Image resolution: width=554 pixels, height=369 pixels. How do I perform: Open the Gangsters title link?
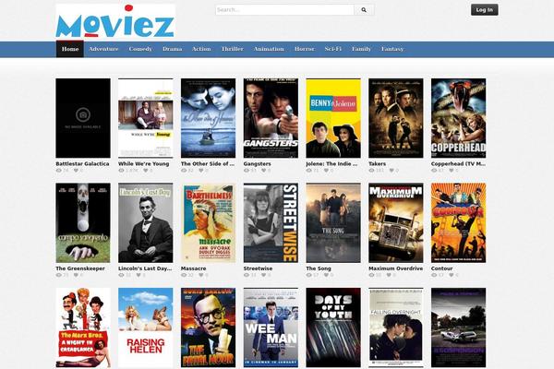tap(258, 164)
